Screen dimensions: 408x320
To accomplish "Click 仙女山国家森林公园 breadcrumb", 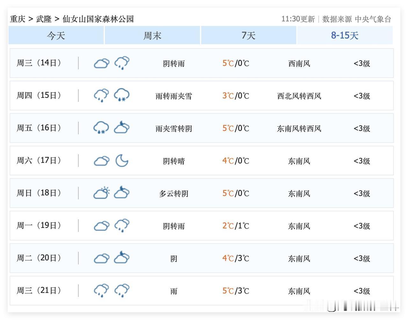I will (98, 19).
